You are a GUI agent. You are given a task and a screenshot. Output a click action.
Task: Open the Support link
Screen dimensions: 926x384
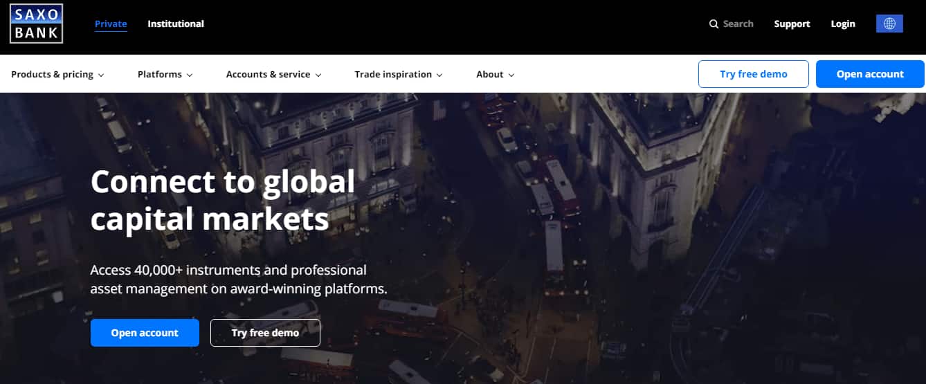pyautogui.click(x=792, y=24)
